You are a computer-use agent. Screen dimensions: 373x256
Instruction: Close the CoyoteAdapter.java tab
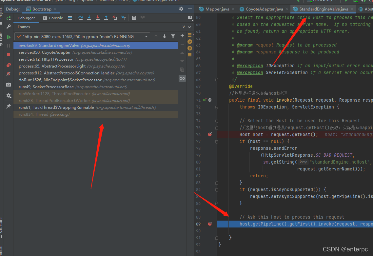click(287, 9)
